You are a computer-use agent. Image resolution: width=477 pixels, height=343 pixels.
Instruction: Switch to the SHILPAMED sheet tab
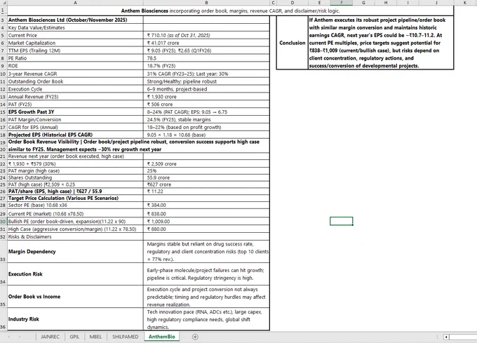(125, 337)
